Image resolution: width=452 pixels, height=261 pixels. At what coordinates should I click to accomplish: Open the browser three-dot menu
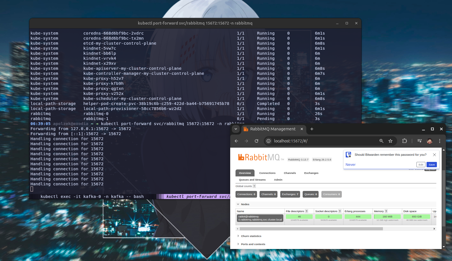coord(440,141)
